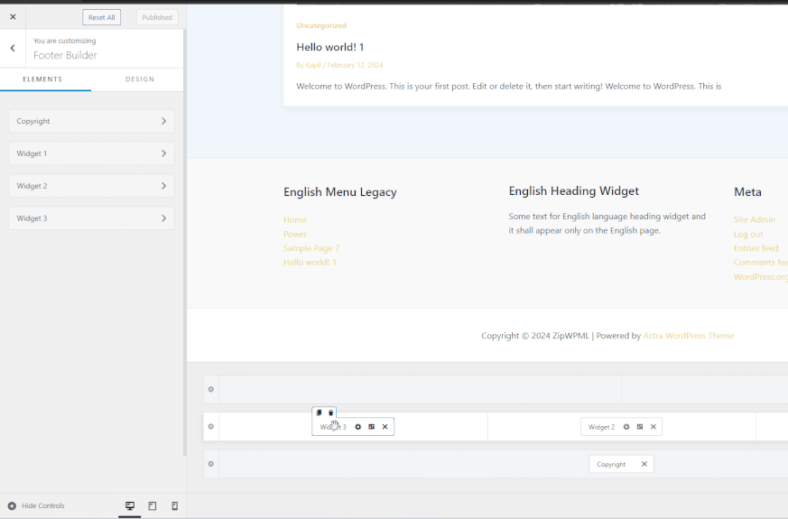This screenshot has width=788, height=519.
Task: Remove the Copyright element from below footer
Action: coord(644,464)
